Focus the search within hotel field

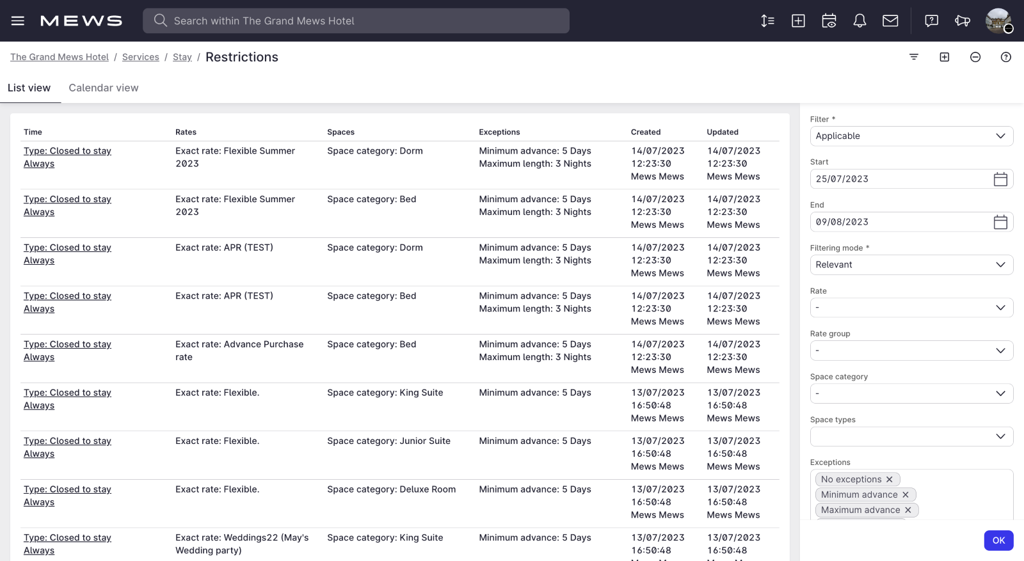356,20
